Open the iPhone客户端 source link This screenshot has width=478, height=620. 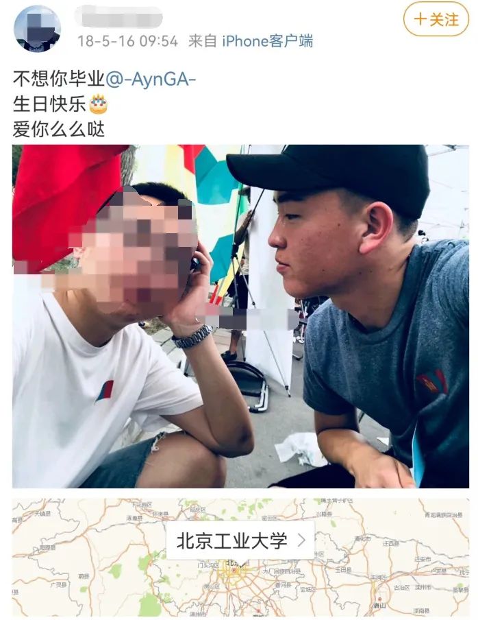(x=267, y=41)
